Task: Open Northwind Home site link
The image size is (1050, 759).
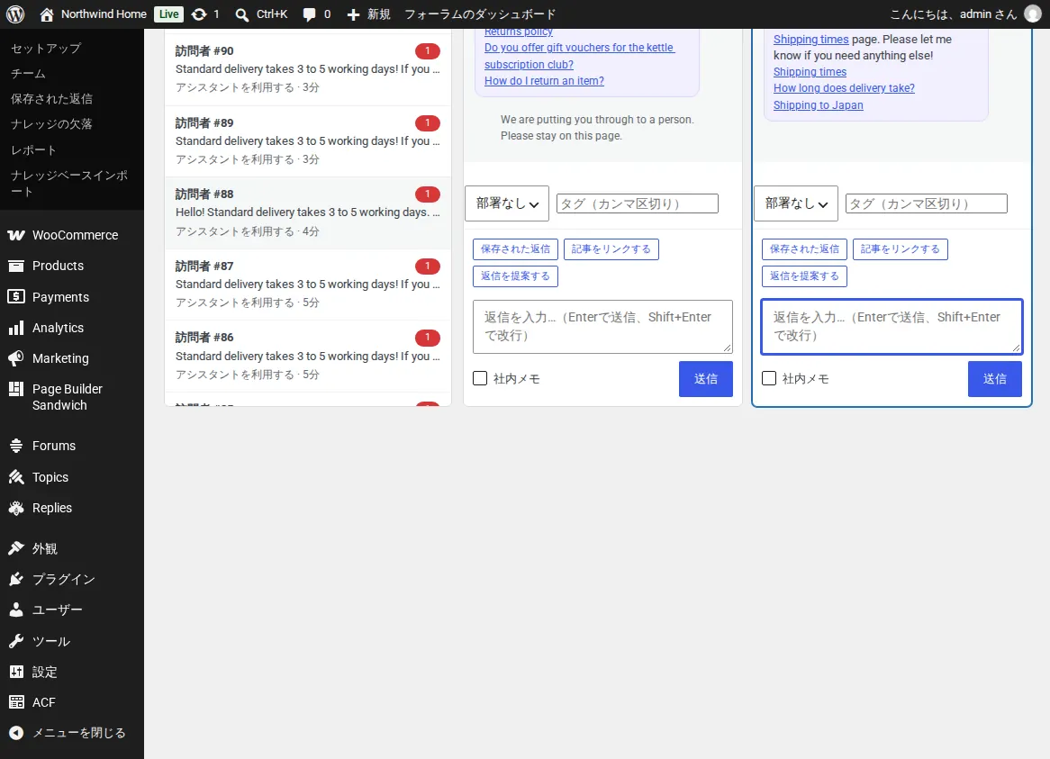Action: click(x=93, y=14)
